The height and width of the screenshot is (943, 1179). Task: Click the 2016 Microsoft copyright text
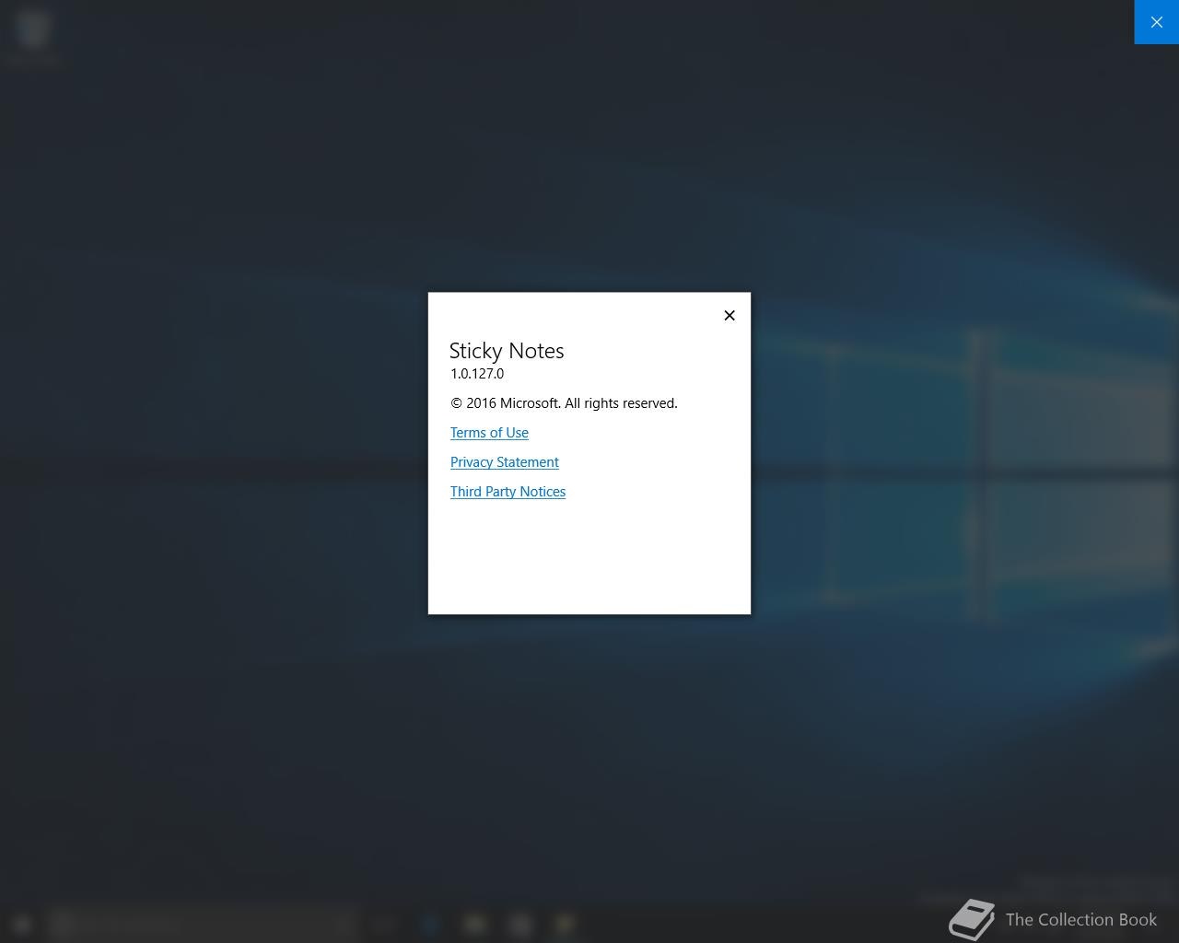pos(564,403)
